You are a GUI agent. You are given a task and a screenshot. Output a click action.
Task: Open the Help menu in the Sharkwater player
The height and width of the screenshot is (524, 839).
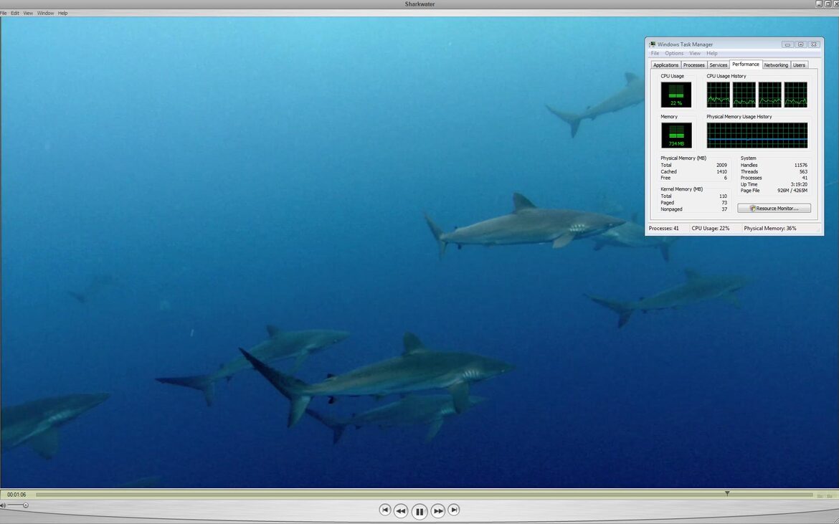pyautogui.click(x=62, y=13)
